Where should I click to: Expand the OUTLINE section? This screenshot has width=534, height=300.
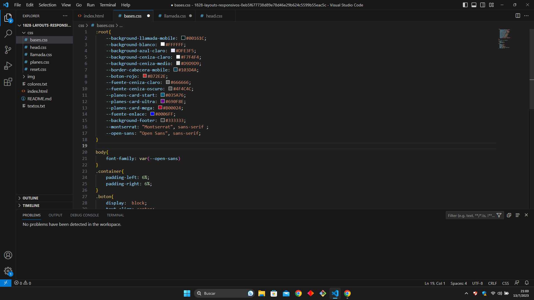44,198
